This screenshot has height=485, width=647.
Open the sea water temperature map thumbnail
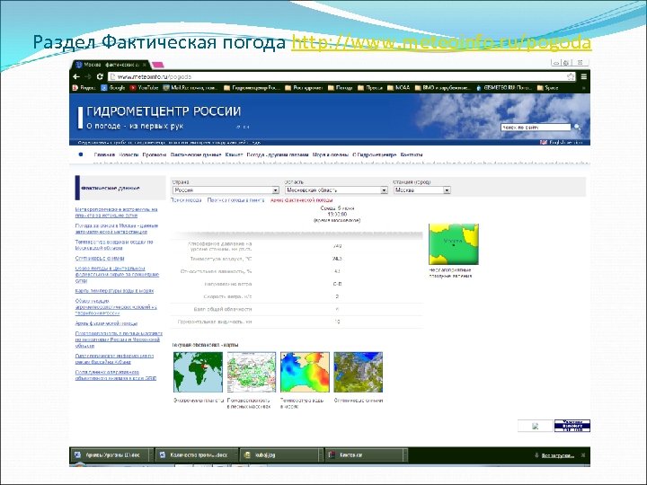click(x=305, y=372)
